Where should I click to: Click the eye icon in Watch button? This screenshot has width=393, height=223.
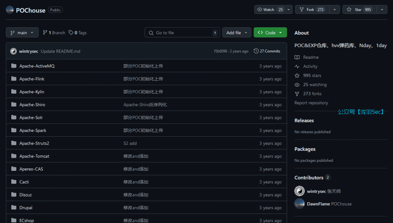click(x=260, y=9)
